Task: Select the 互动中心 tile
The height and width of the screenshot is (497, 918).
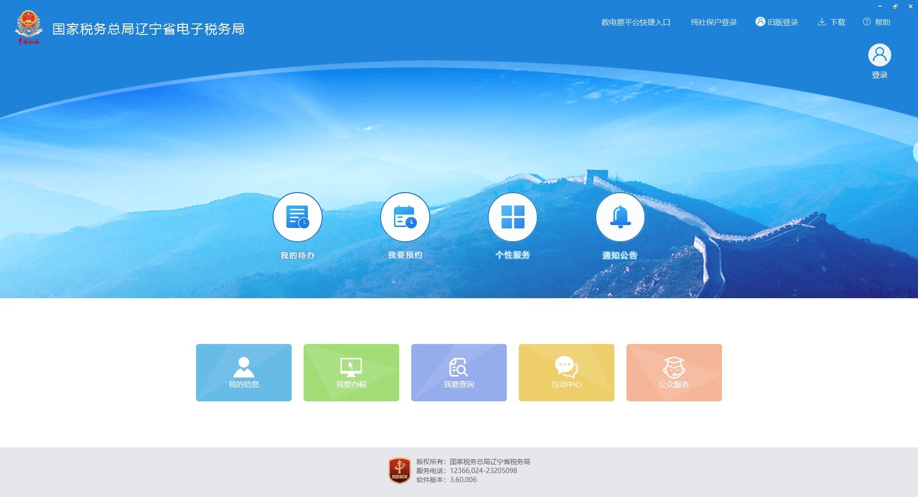Action: click(567, 373)
